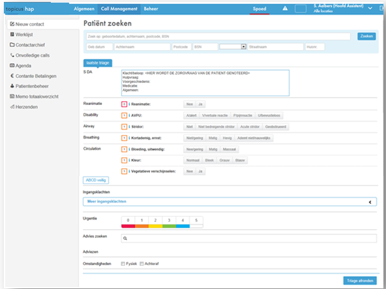The width and height of the screenshot is (386, 289).
Task: Click the warning triangle icon in header
Action: tap(286, 8)
